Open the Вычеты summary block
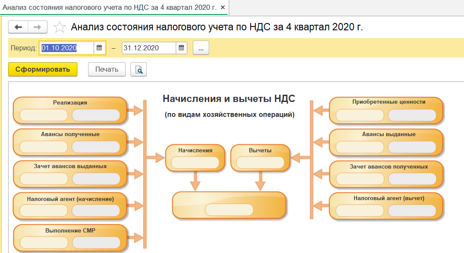 point(260,158)
